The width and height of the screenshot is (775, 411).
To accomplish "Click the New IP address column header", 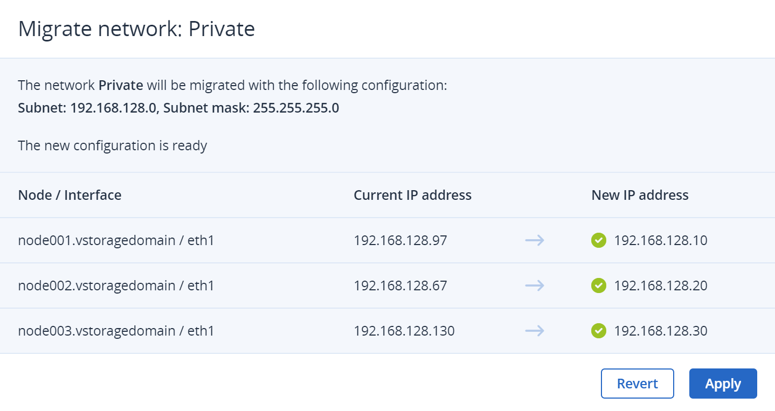I will [x=640, y=195].
